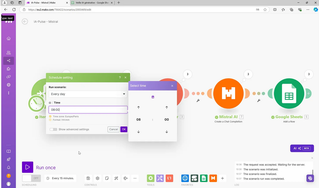Open the purple help chat widget
This screenshot has width=319, height=188.
pos(310,178)
